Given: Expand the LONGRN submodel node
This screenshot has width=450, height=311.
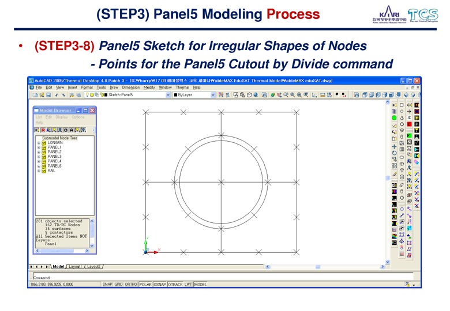Looking at the screenshot, I should 39,143.
